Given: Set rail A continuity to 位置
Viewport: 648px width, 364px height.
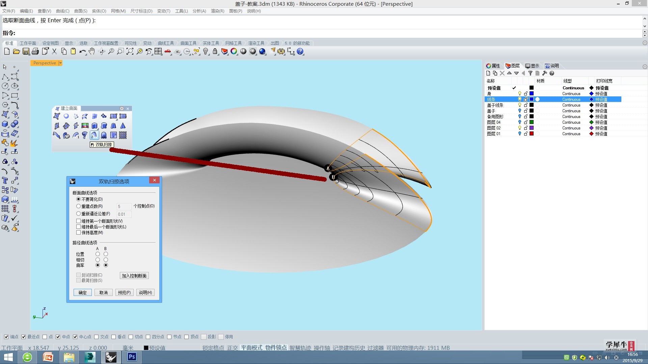Looking at the screenshot, I should click(98, 254).
